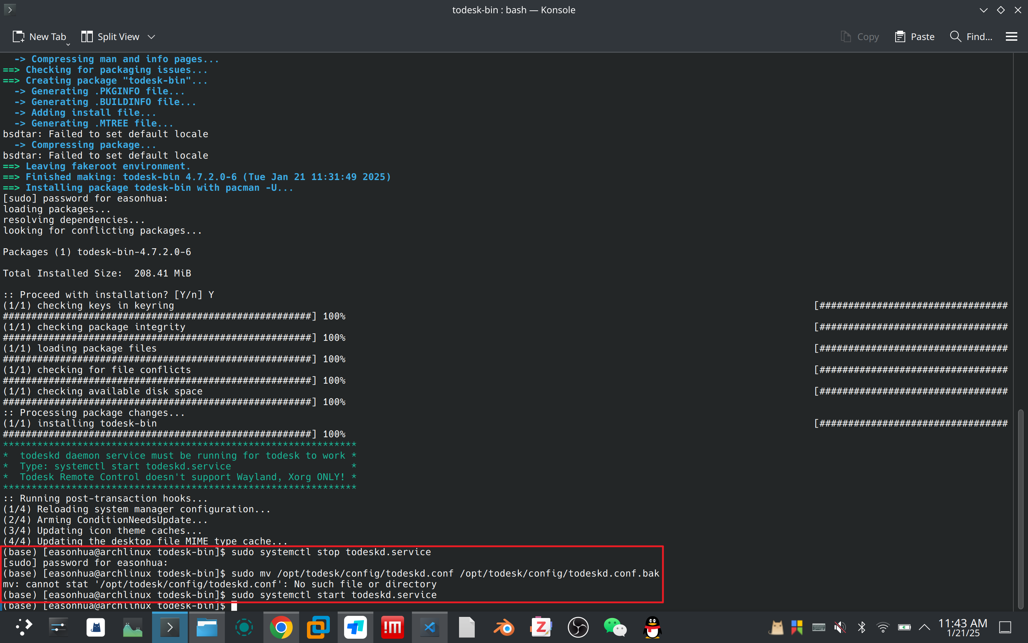The image size is (1028, 643).
Task: Open the cat icon app in the taskbar
Action: coord(96,627)
